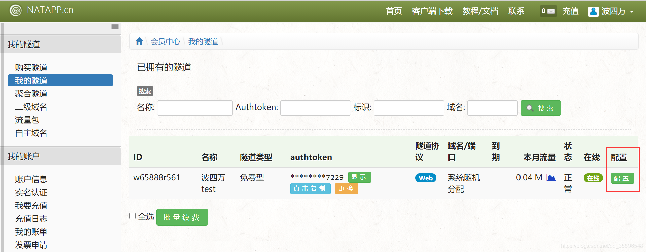
Task: Focus the Authtoken search input field
Action: (316, 108)
